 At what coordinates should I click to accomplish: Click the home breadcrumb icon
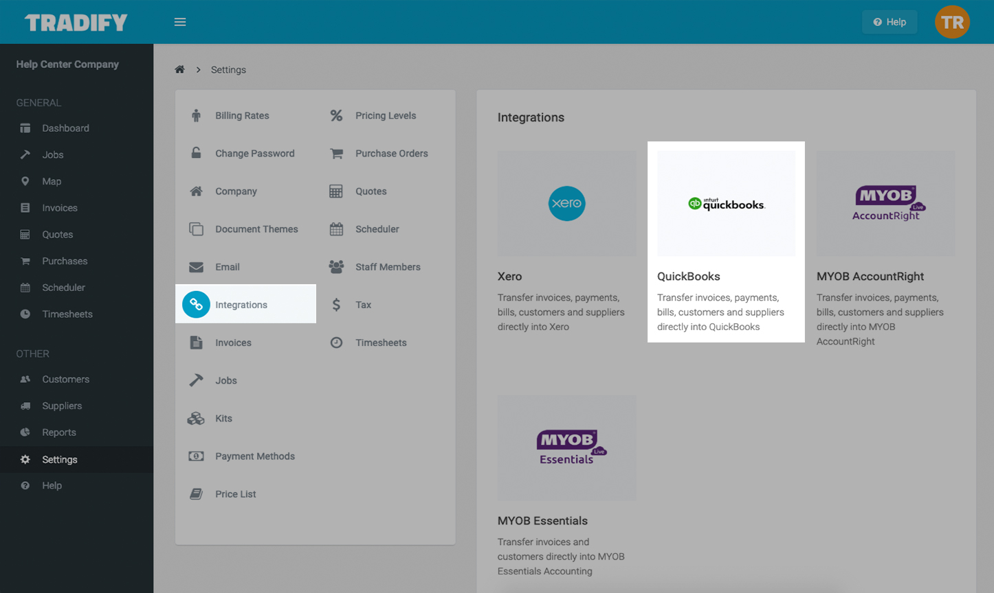pyautogui.click(x=179, y=69)
